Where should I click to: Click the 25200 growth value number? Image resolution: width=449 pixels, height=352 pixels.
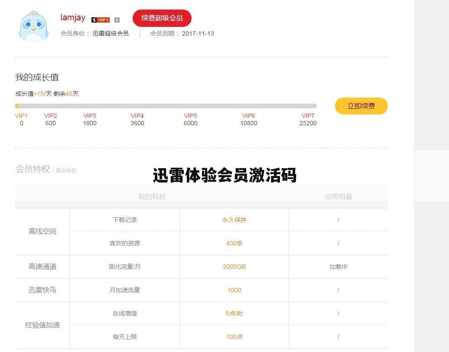[x=308, y=123]
